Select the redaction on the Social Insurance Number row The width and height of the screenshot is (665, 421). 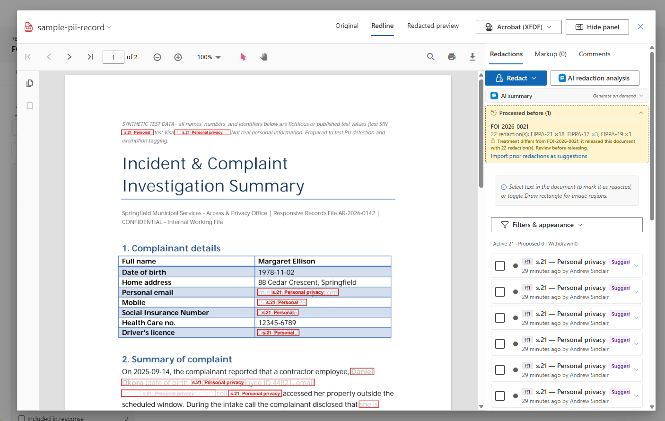click(278, 313)
